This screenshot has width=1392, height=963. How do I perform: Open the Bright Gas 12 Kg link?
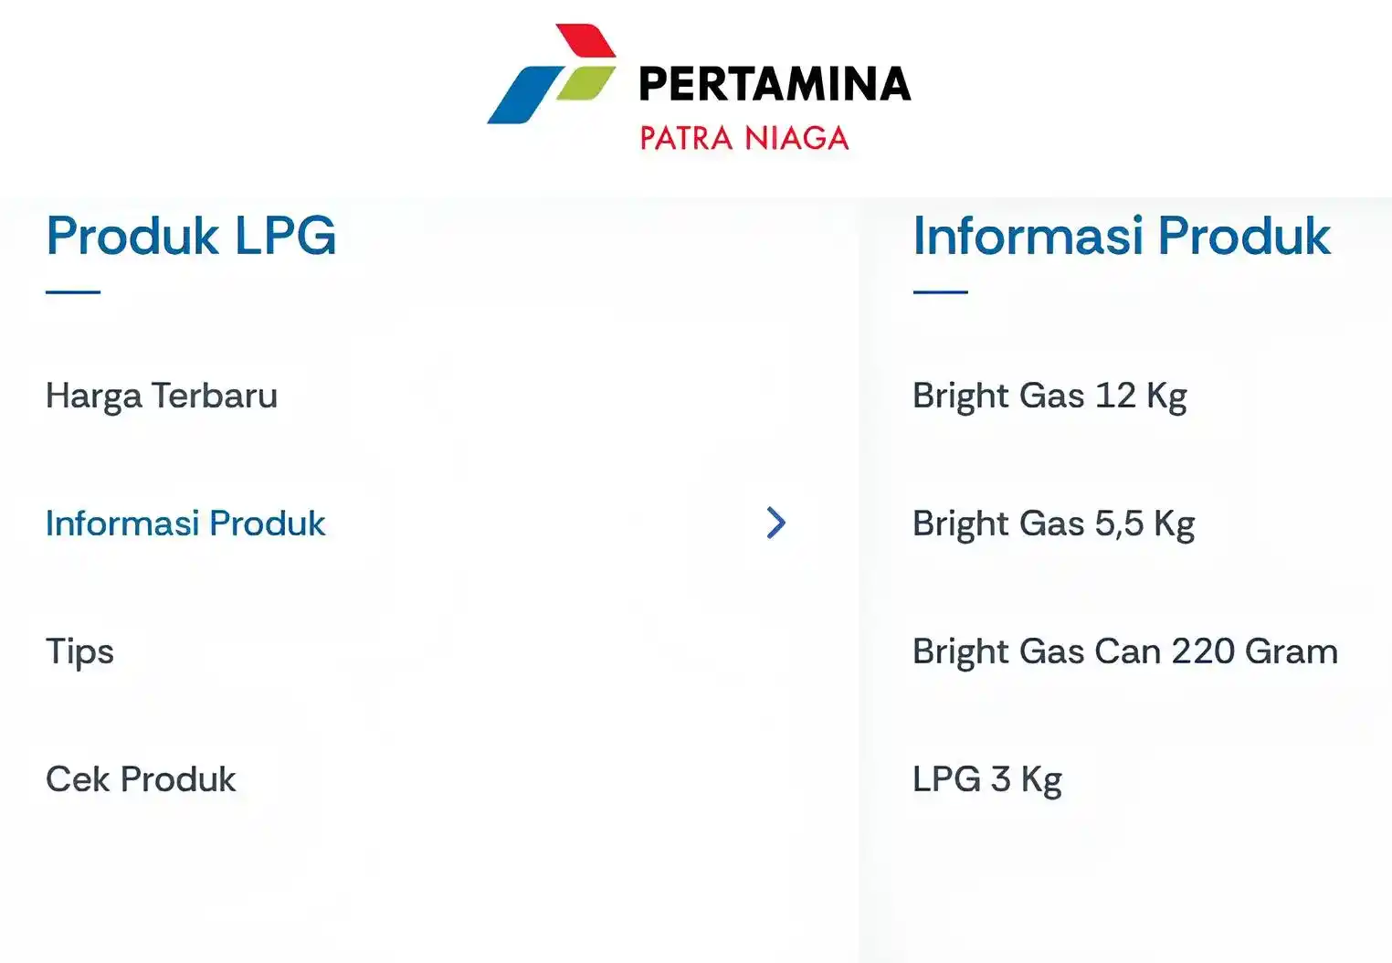coord(1049,397)
